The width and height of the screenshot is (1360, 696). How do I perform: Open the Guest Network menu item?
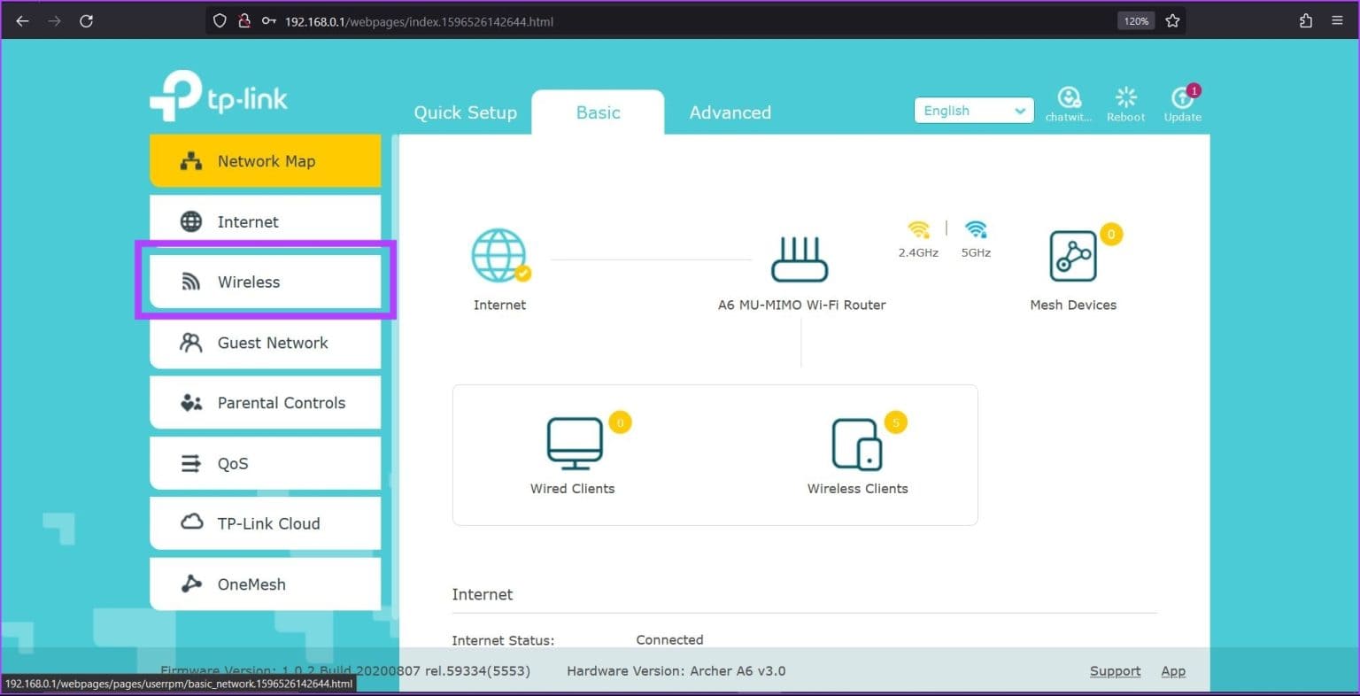[265, 343]
